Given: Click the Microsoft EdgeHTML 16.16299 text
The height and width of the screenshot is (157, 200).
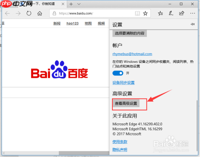Looking at the screenshot, I should [x=137, y=129].
